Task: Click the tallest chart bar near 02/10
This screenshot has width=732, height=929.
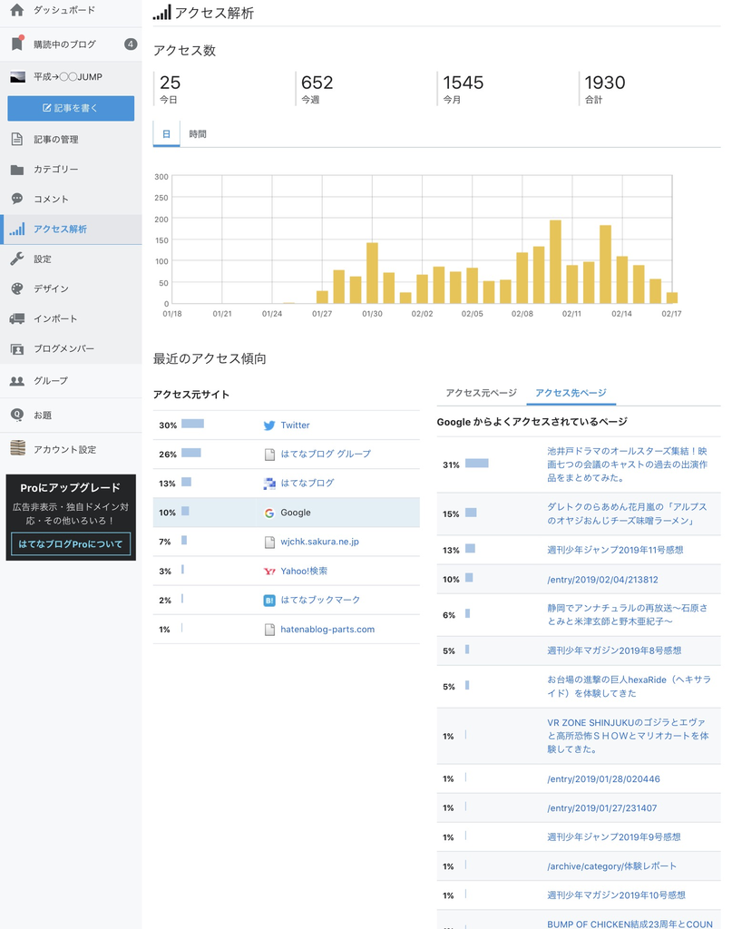Action: pyautogui.click(x=555, y=262)
